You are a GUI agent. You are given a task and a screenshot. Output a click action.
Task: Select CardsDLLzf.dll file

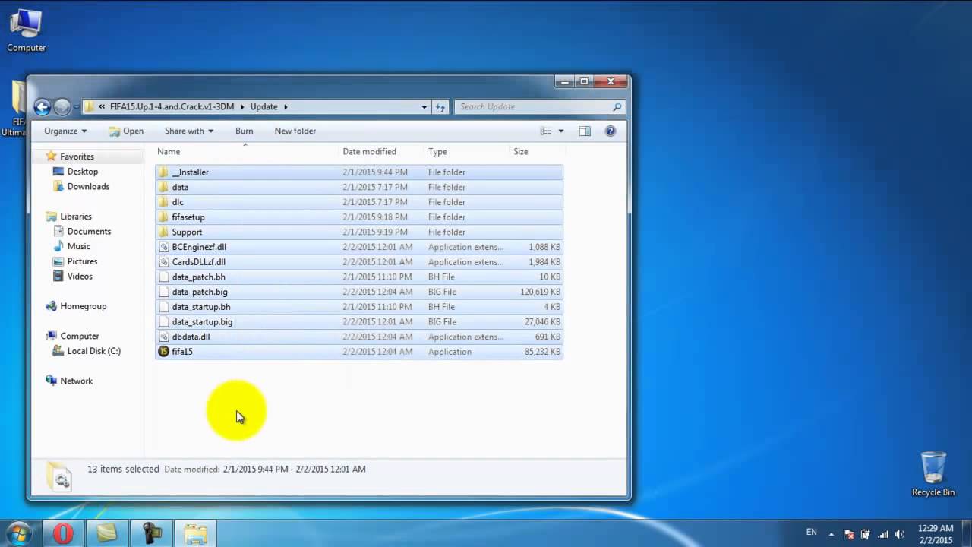click(x=359, y=262)
